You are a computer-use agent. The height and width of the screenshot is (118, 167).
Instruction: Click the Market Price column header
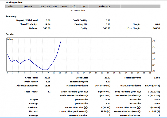click(x=104, y=6)
